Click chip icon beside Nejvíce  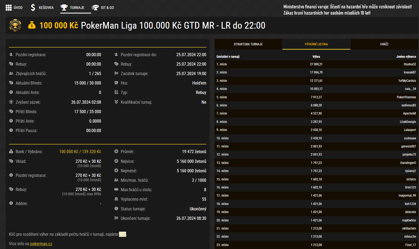point(116,161)
